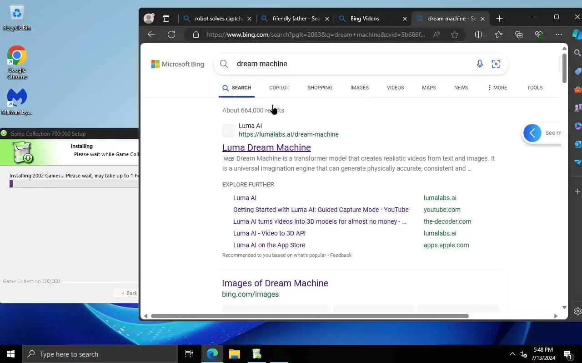Open Luma AI on the App Store link
Screen dimensions: 582x363
(269, 245)
